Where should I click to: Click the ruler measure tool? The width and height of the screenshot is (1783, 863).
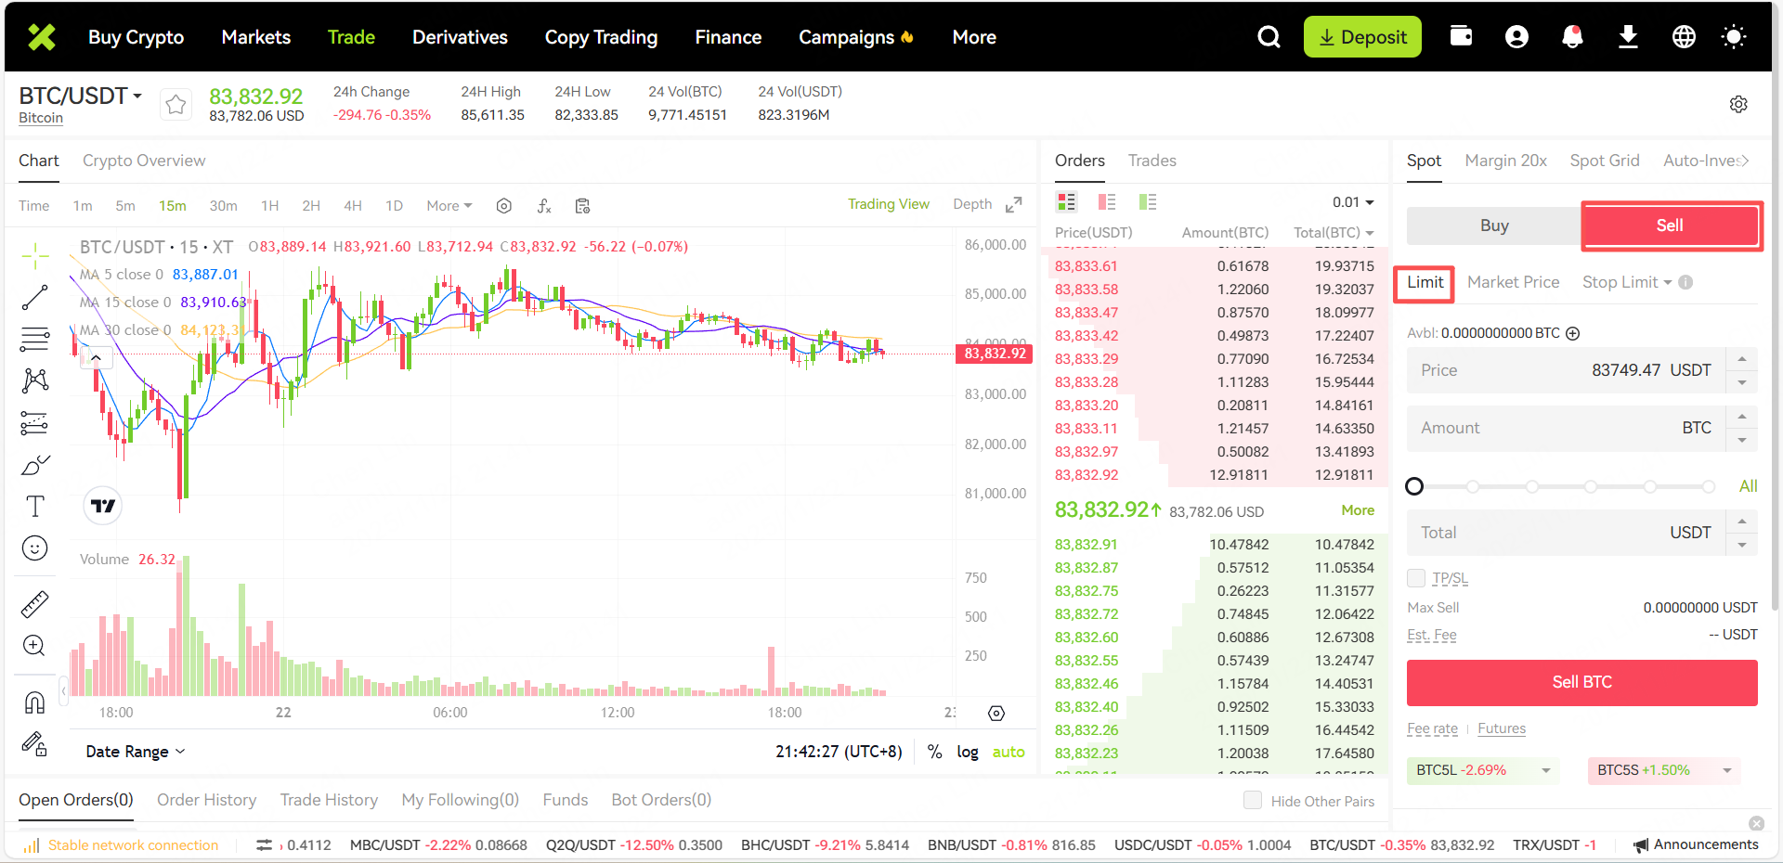coord(34,605)
